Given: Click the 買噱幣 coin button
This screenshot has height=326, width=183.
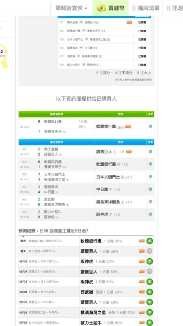Looking at the screenshot, I should click(110, 8).
